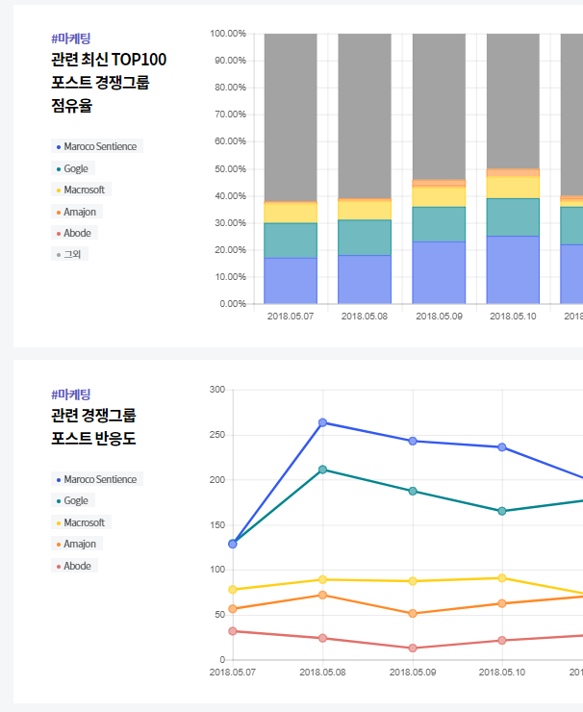Open #마케팅 hashtag above 포스트 반응도 title
The width and height of the screenshot is (583, 712).
click(x=71, y=394)
